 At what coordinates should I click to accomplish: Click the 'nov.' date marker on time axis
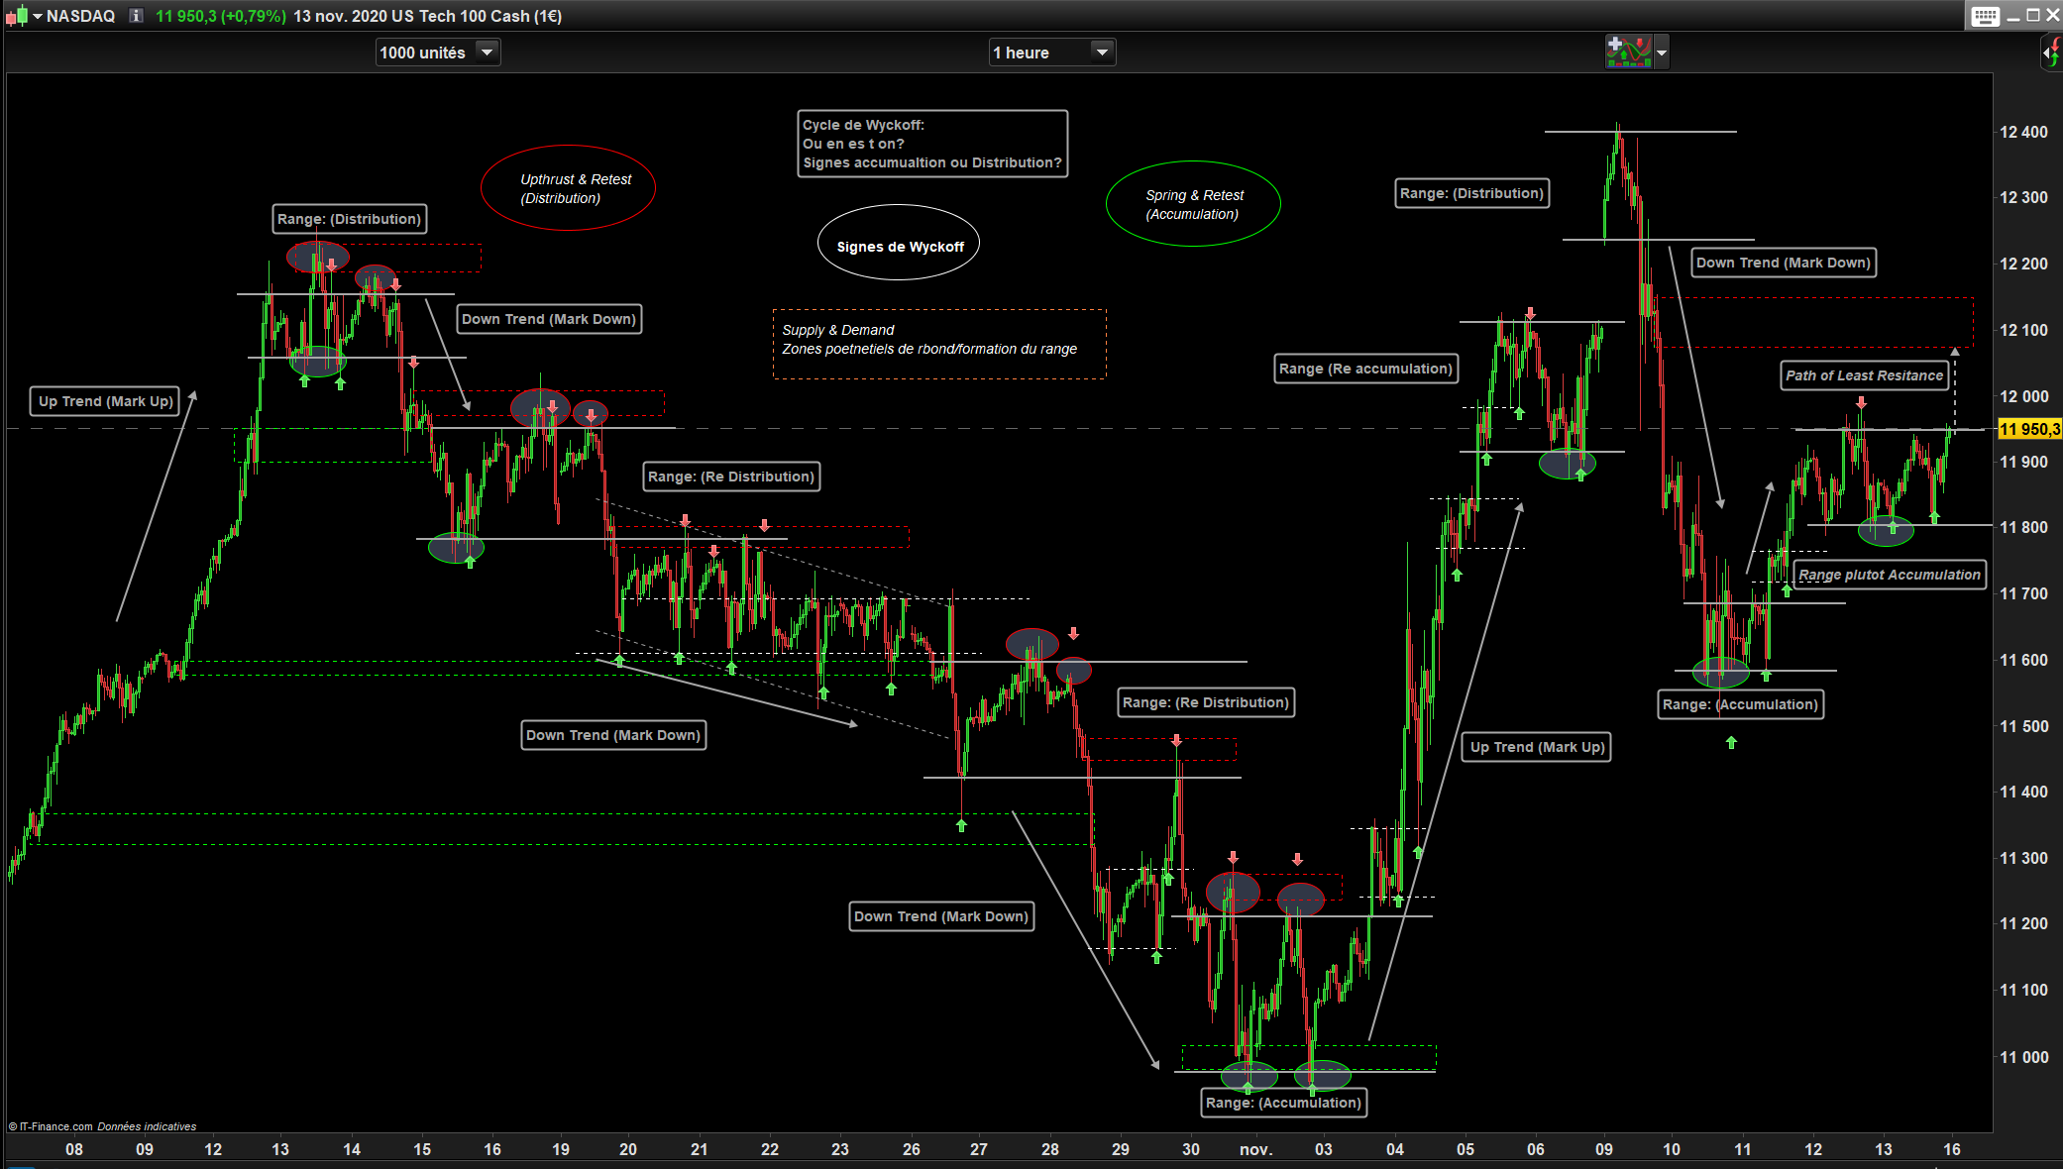pos(1255,1149)
